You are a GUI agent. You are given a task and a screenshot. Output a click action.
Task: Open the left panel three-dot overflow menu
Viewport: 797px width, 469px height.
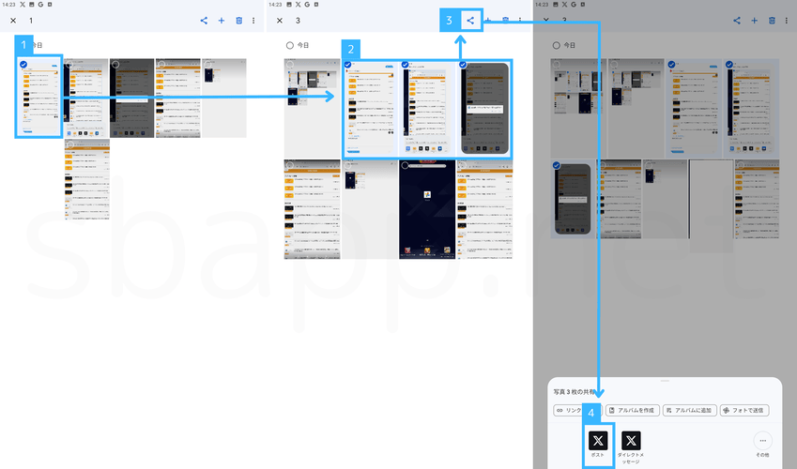tap(253, 20)
